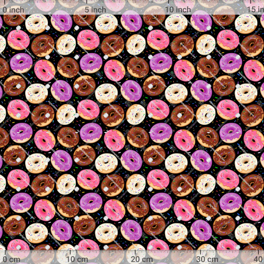Viewport: 264px width, 264px height.
Task: Click the cut-off "40" centimeter label
Action: click(259, 259)
